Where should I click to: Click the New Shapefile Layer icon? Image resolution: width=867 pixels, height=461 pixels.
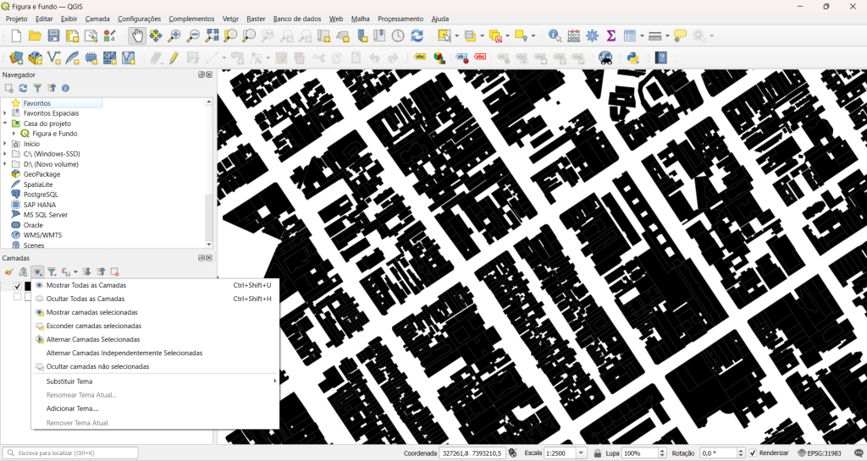pyautogui.click(x=54, y=58)
